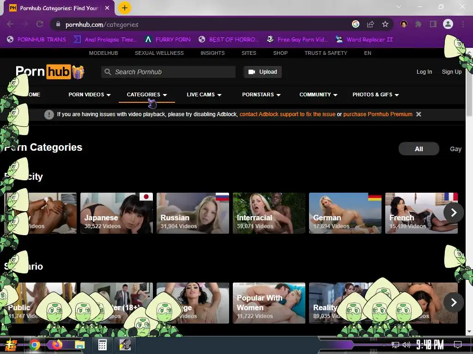Open the Chrome three-dot menu
Image resolution: width=473 pixels, height=354 pixels.
click(x=463, y=24)
